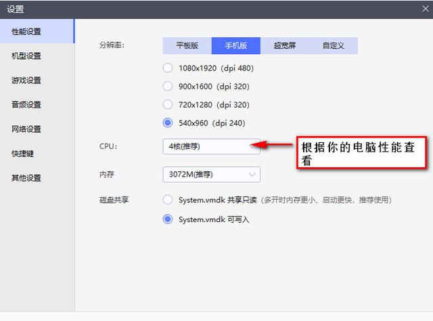The image size is (433, 321).
Task: Open 其他设置 section
Action: point(27,178)
